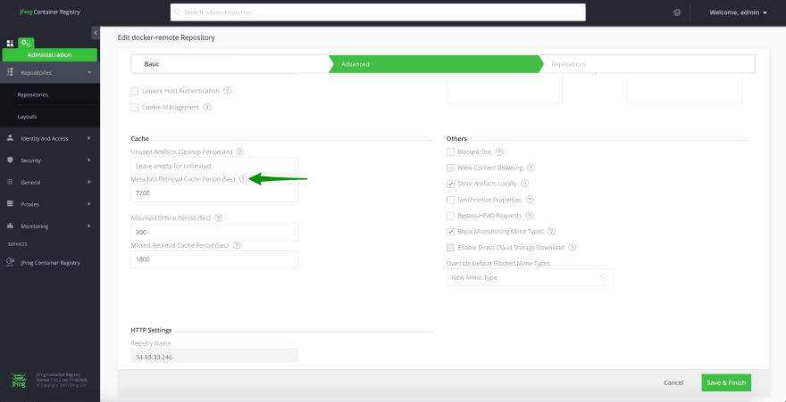Expand Proxies submenu arrow
The height and width of the screenshot is (402, 786).
click(x=89, y=204)
